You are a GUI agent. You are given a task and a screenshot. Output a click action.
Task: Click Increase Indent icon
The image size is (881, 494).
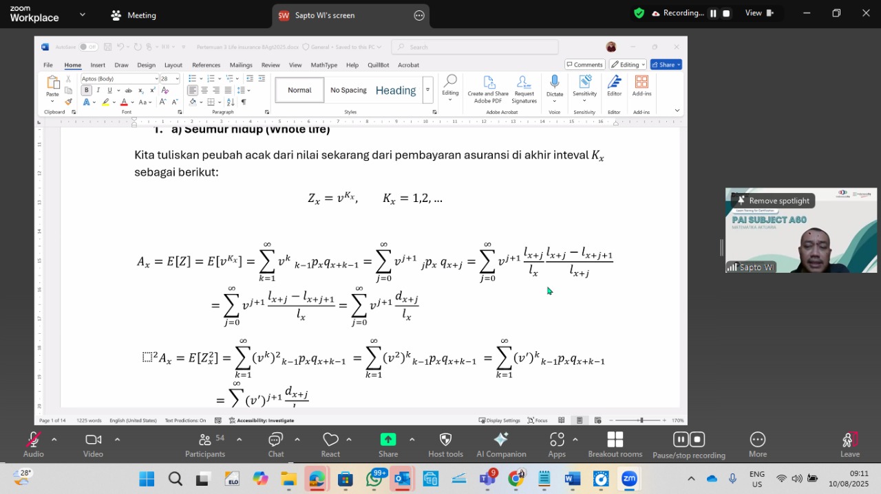pyautogui.click(x=262, y=79)
